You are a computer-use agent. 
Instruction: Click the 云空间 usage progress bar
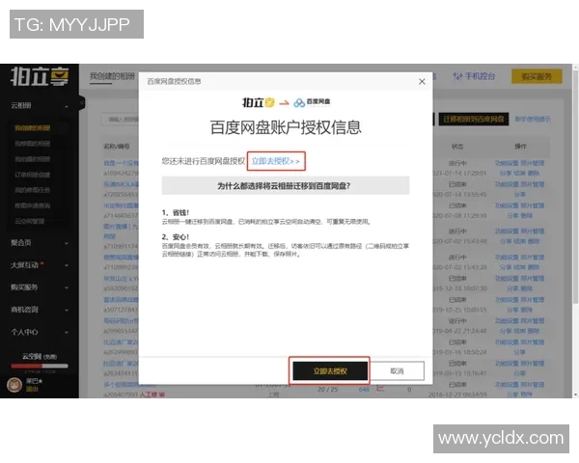pos(40,366)
